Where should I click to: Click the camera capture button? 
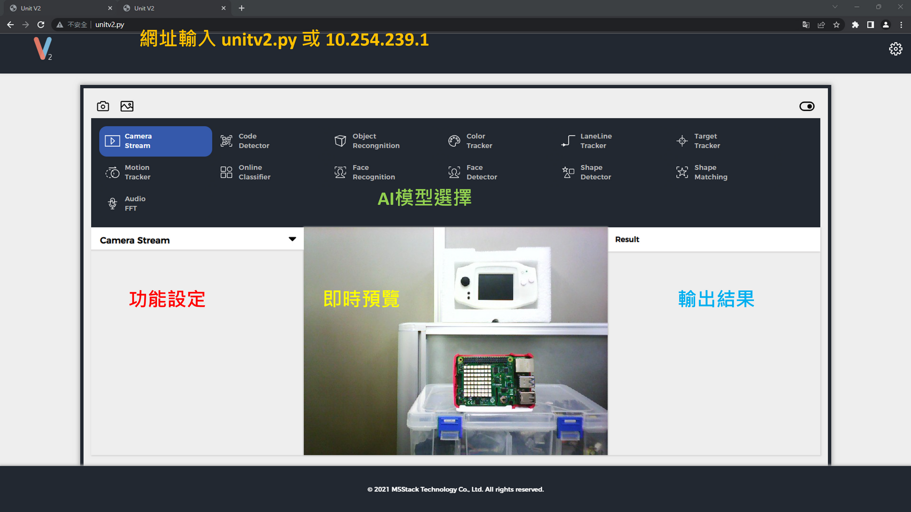[103, 106]
